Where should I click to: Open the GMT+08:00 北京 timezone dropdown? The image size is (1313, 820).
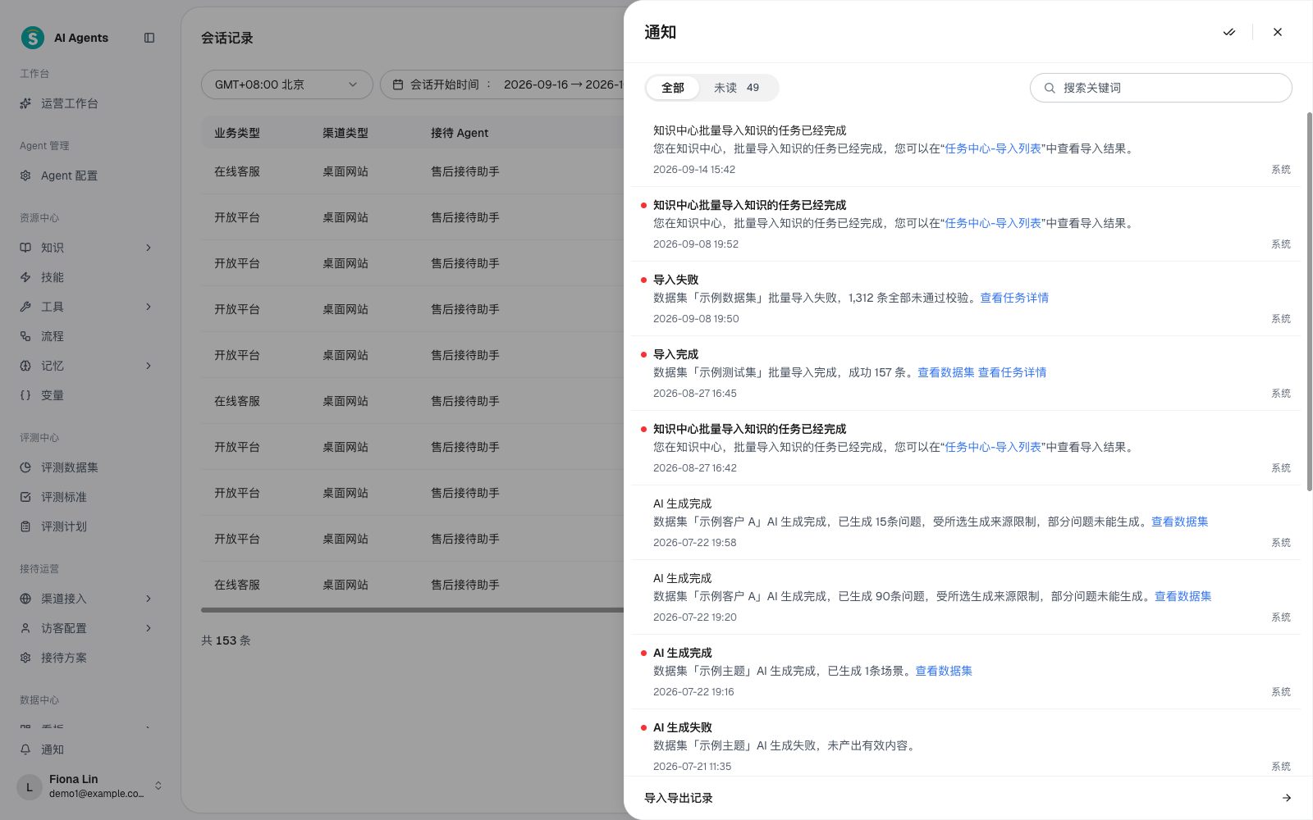click(287, 84)
